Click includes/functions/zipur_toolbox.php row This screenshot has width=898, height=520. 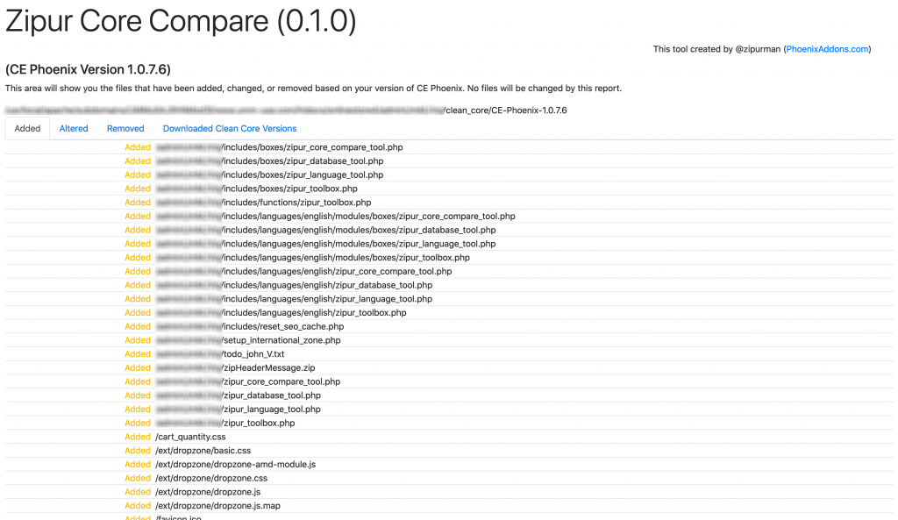pyautogui.click(x=449, y=203)
